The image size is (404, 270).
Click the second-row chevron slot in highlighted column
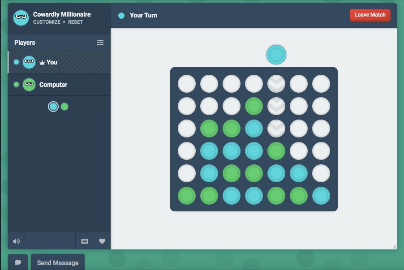pyautogui.click(x=276, y=106)
